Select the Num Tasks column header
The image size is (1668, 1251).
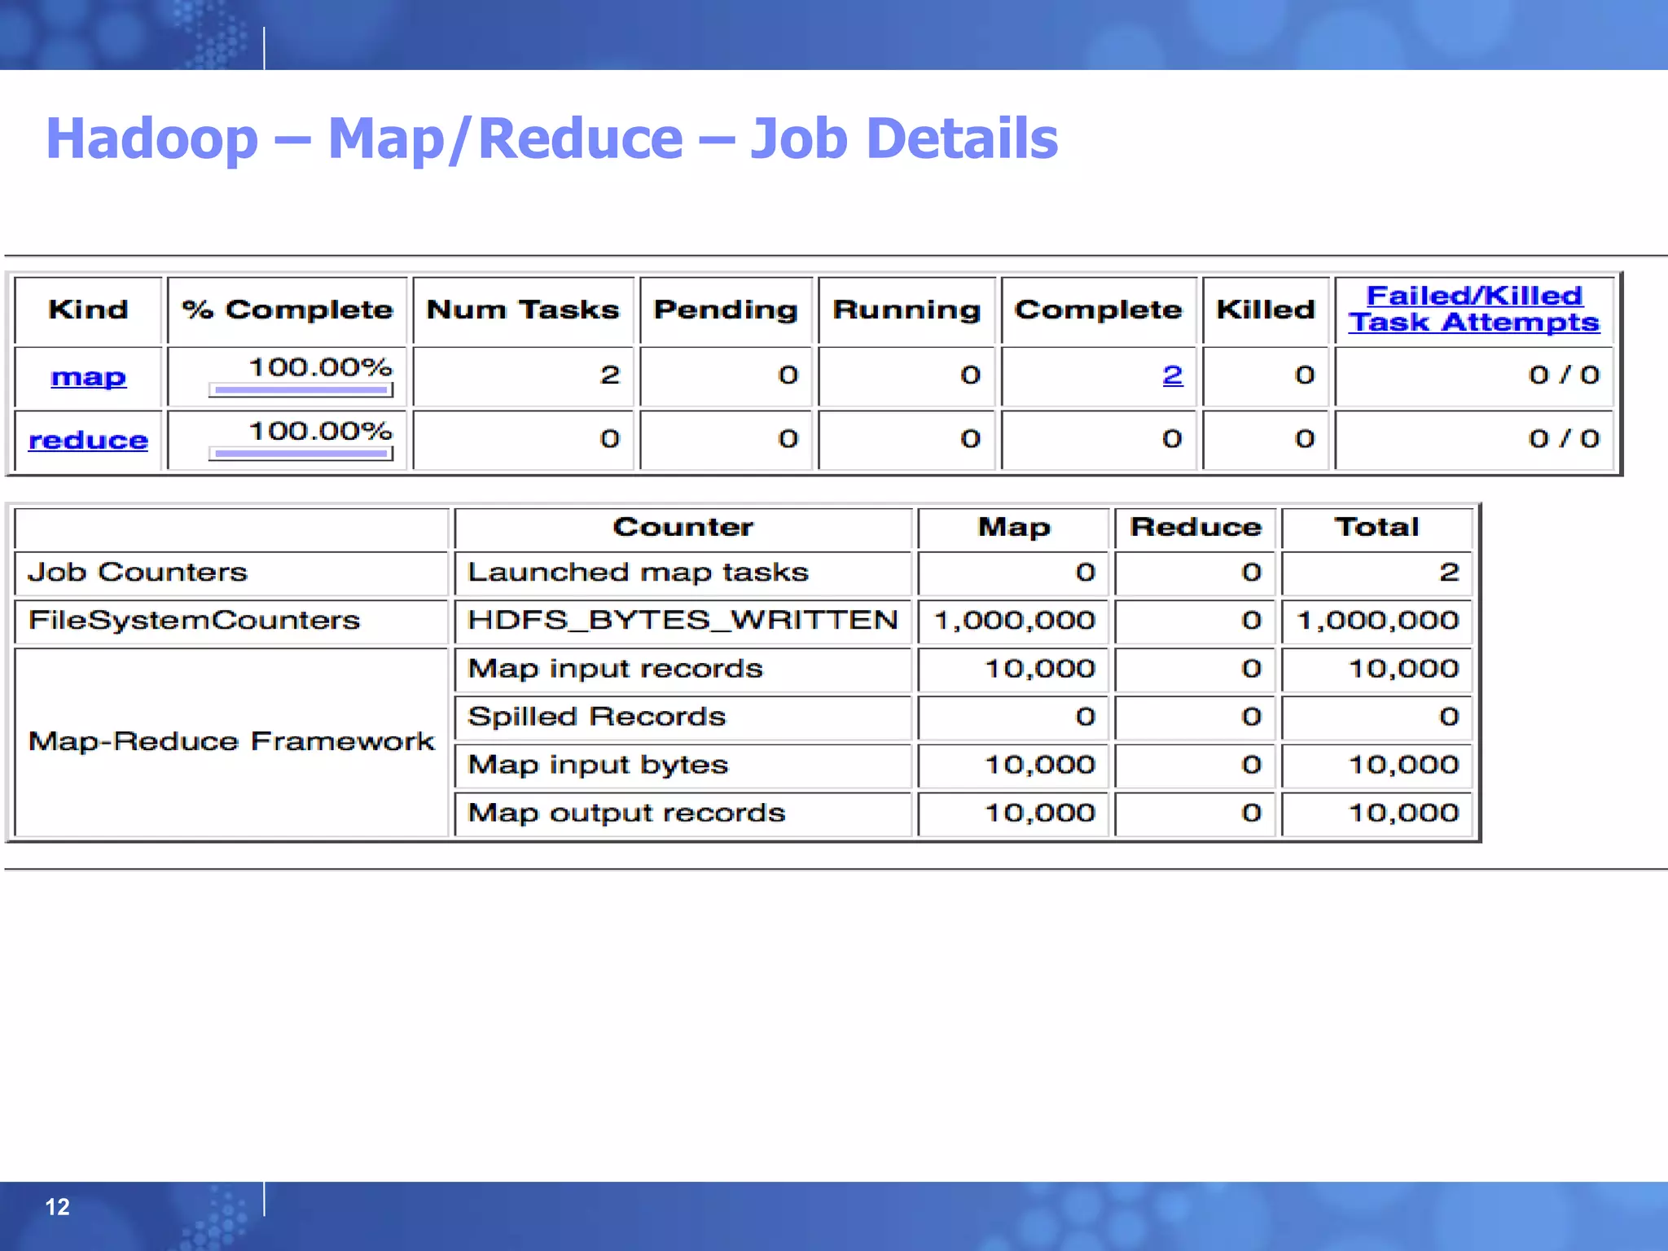523,309
